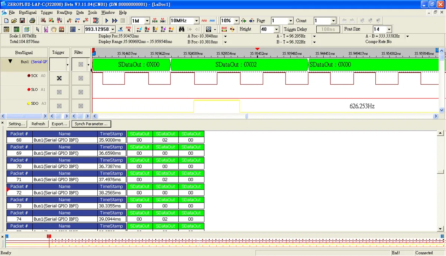Open the Height value dropdown

click(276, 29)
